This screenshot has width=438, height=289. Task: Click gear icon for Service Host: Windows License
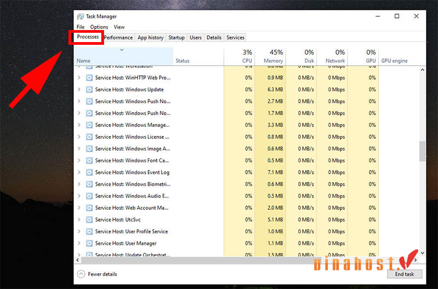tap(89, 137)
